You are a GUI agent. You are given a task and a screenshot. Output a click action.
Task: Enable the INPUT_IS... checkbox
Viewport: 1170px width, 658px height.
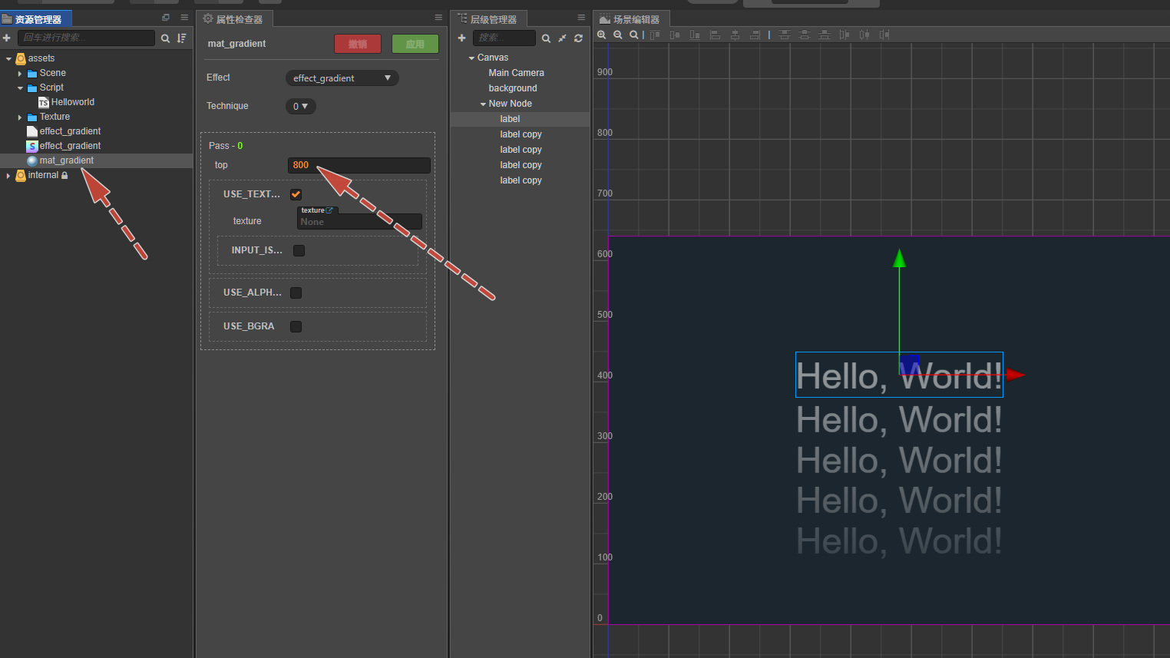[299, 250]
